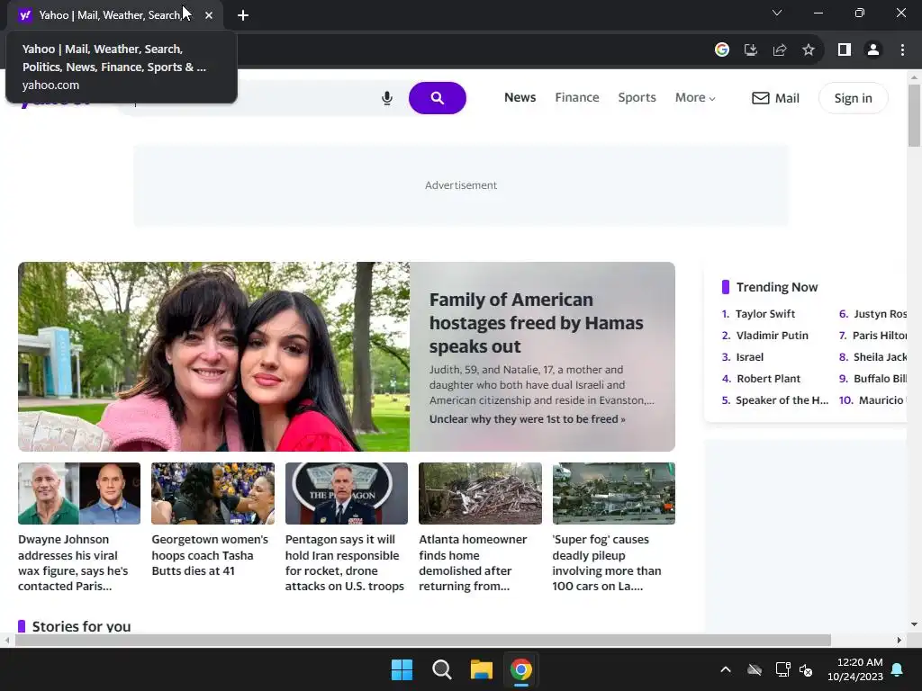Open the clock showing 12:20 AM
The image size is (922, 691).
(855, 669)
